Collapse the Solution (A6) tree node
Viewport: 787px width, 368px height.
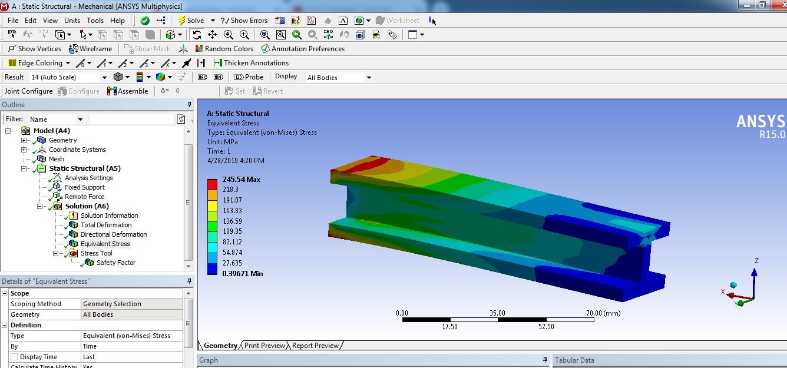coord(40,206)
